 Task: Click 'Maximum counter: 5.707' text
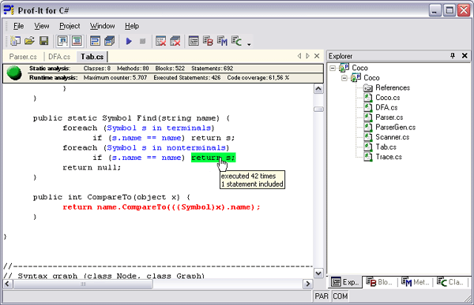click(x=115, y=78)
